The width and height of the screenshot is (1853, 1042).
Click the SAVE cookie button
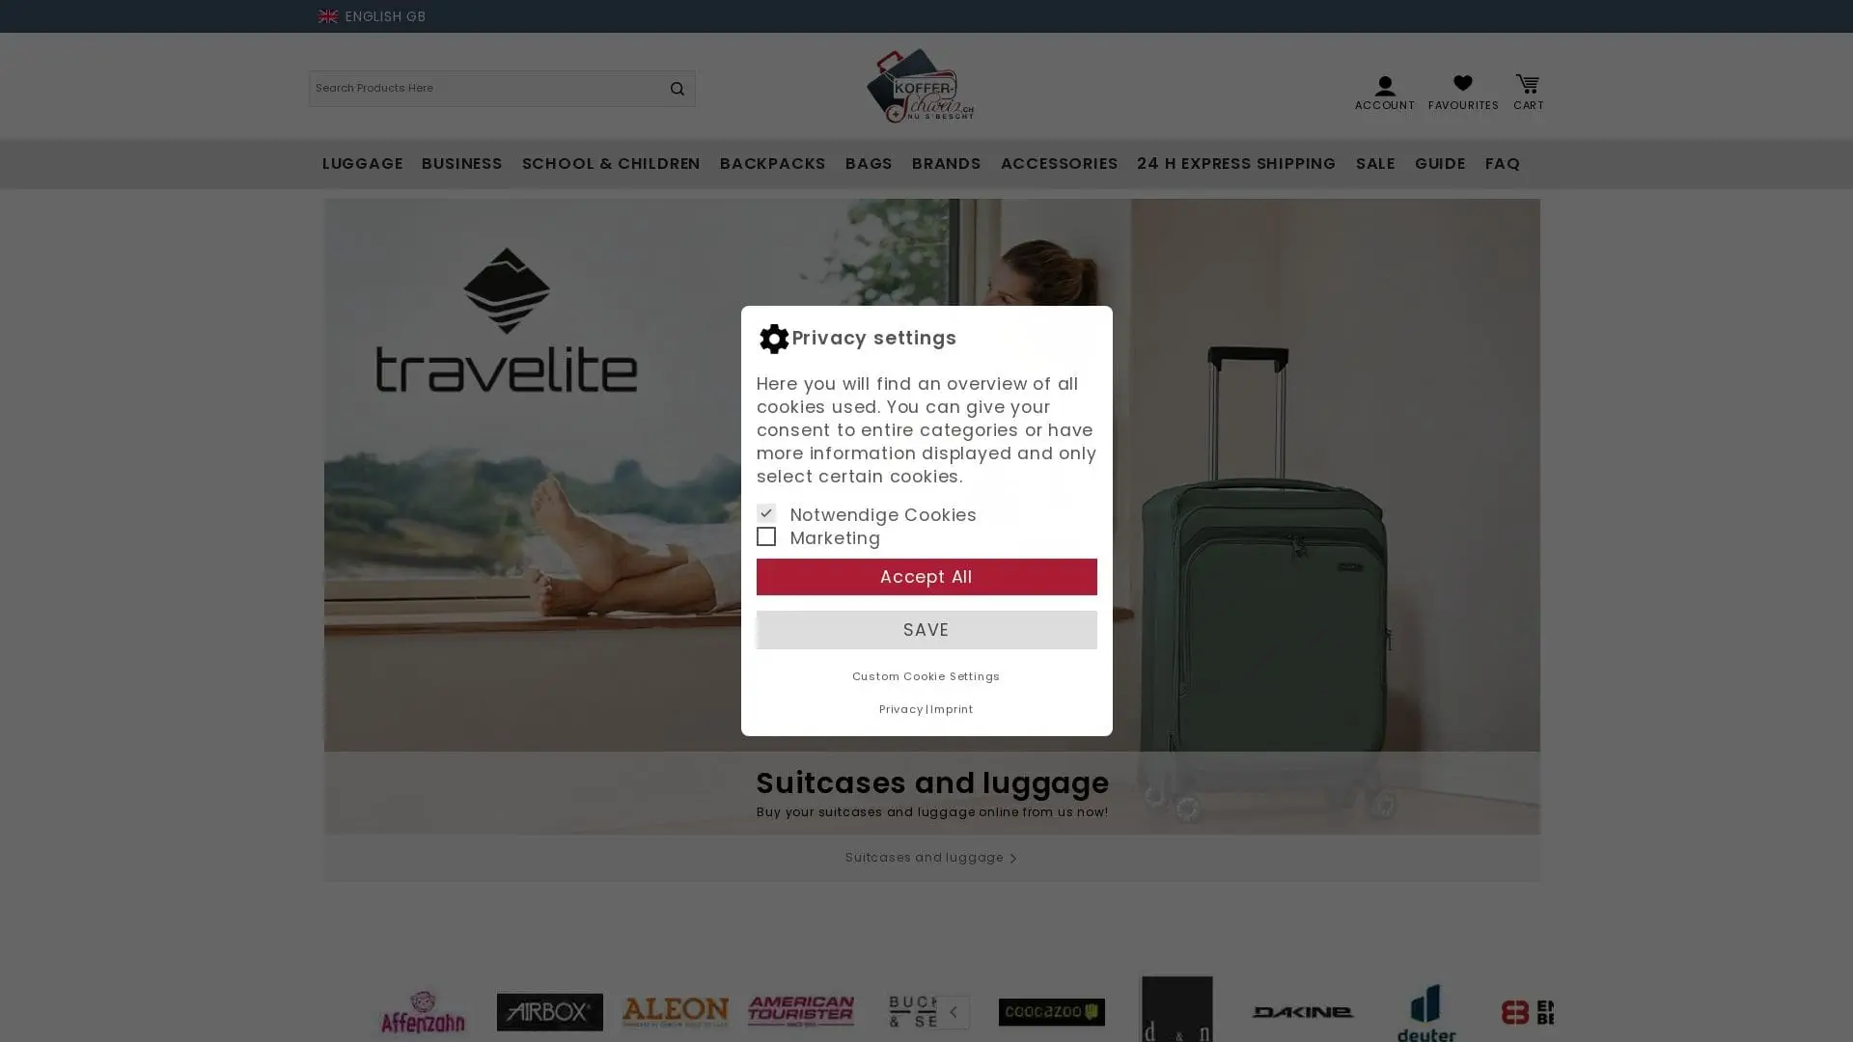(926, 630)
